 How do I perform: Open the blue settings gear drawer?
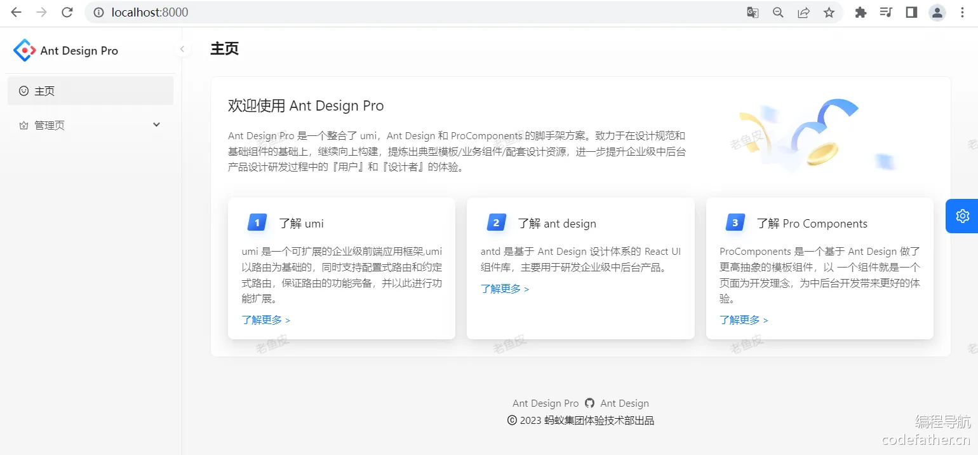(x=962, y=216)
